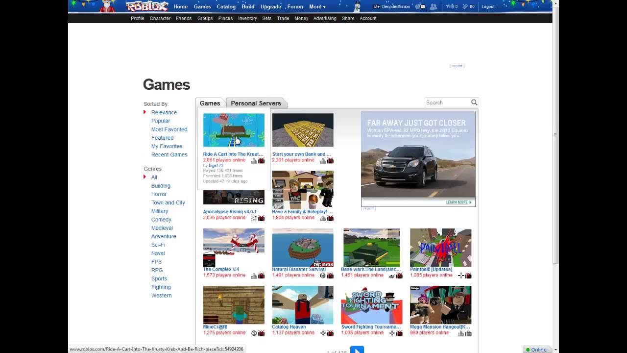627x353 pixels.
Task: Open Natural Disaster Survival title link
Action: [x=299, y=269]
